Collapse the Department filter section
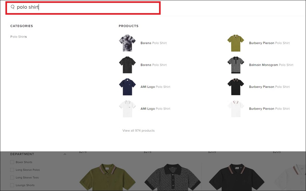The height and width of the screenshot is (191, 306). pos(65,154)
